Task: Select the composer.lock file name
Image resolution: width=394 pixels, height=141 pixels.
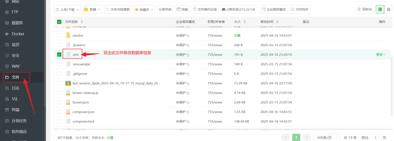Action: (x=83, y=122)
